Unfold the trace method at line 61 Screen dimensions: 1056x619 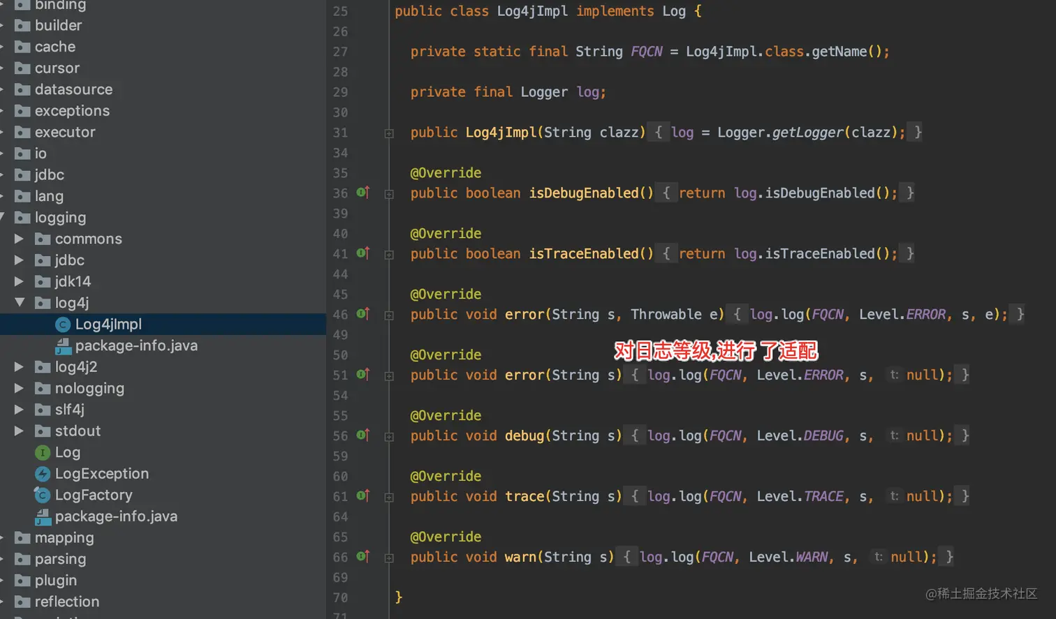pyautogui.click(x=389, y=498)
